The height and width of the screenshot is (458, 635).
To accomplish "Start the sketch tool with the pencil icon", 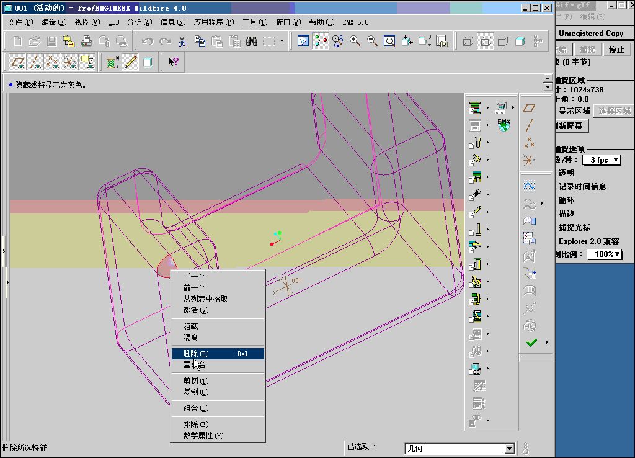I will (x=130, y=62).
